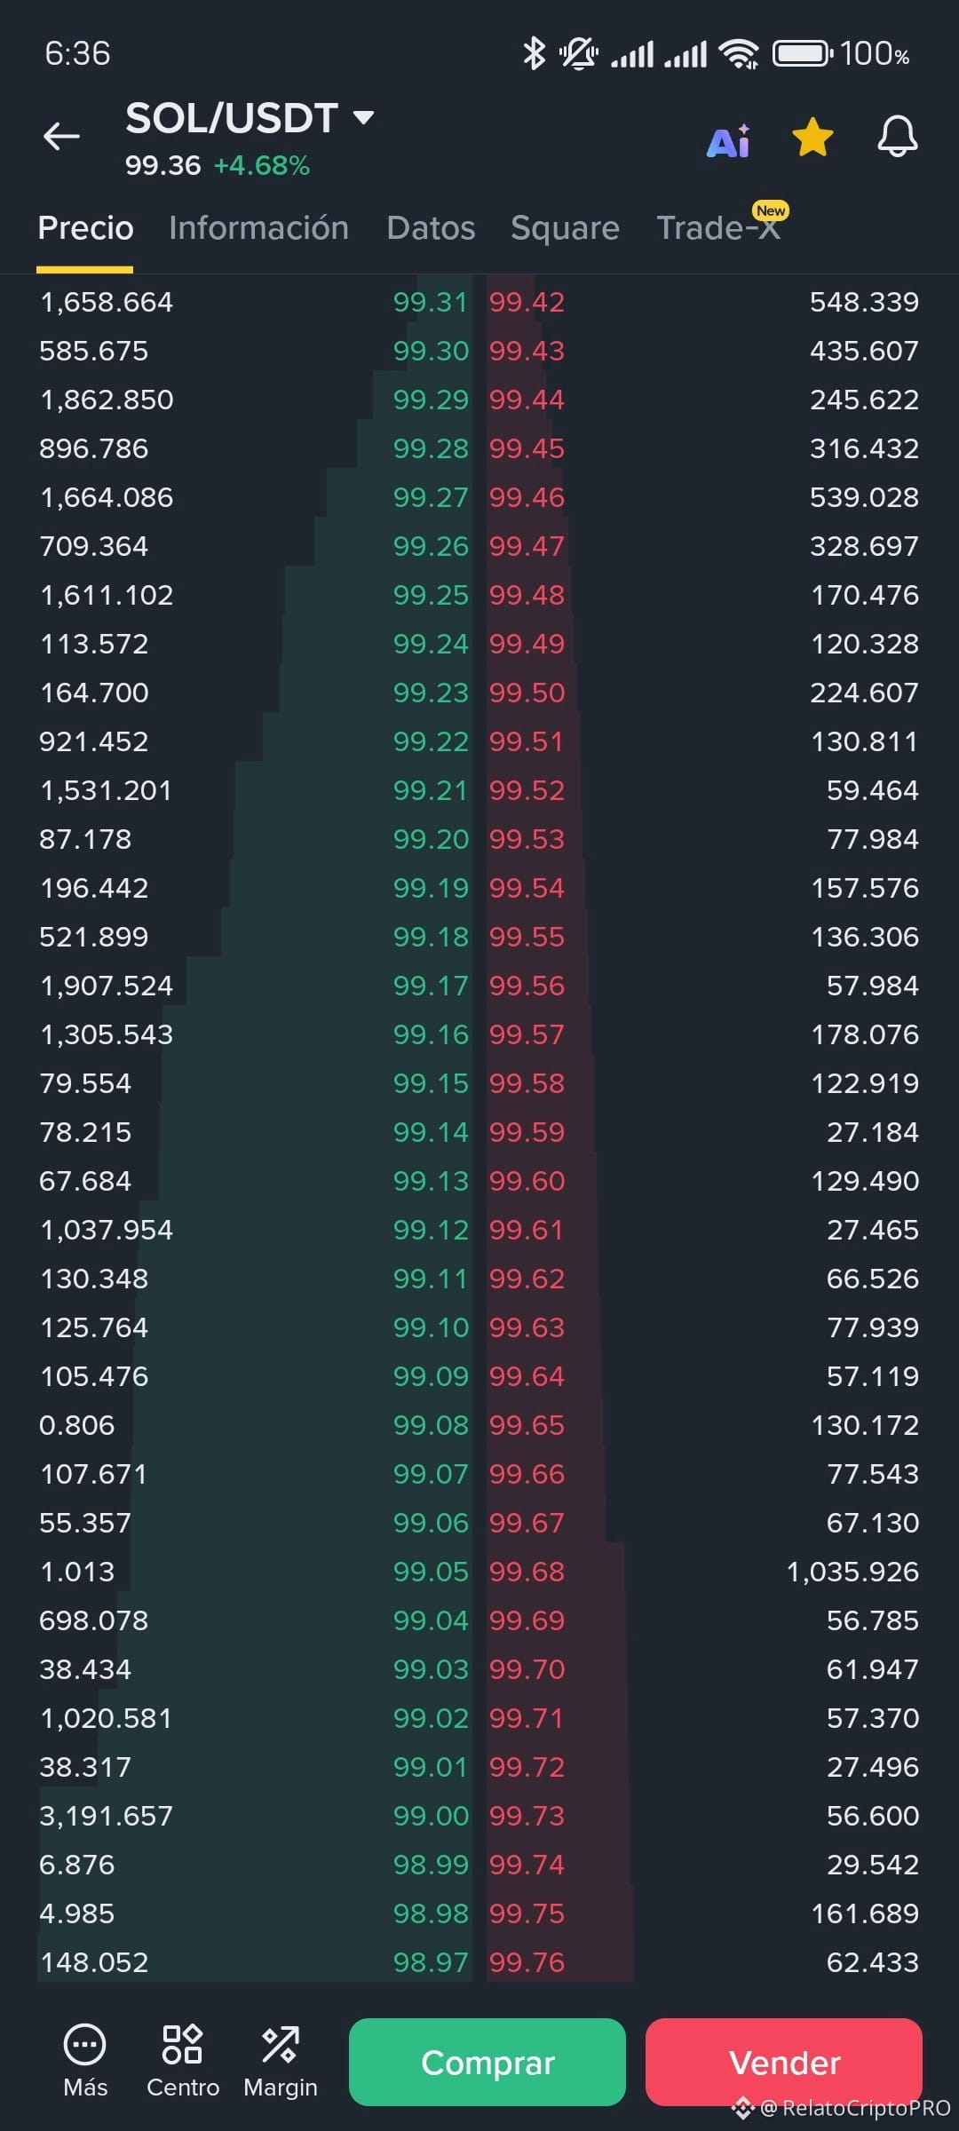Switch to the Información tab
The height and width of the screenshot is (2131, 959).
coord(258,228)
